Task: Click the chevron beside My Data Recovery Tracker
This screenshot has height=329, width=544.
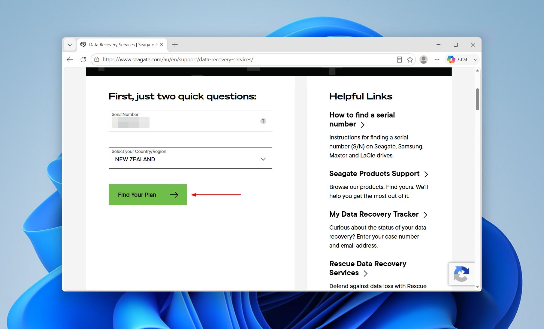Action: point(425,215)
